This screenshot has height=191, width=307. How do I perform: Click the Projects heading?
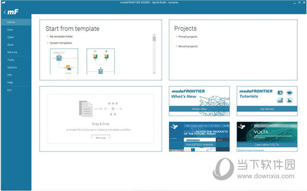coord(185,29)
